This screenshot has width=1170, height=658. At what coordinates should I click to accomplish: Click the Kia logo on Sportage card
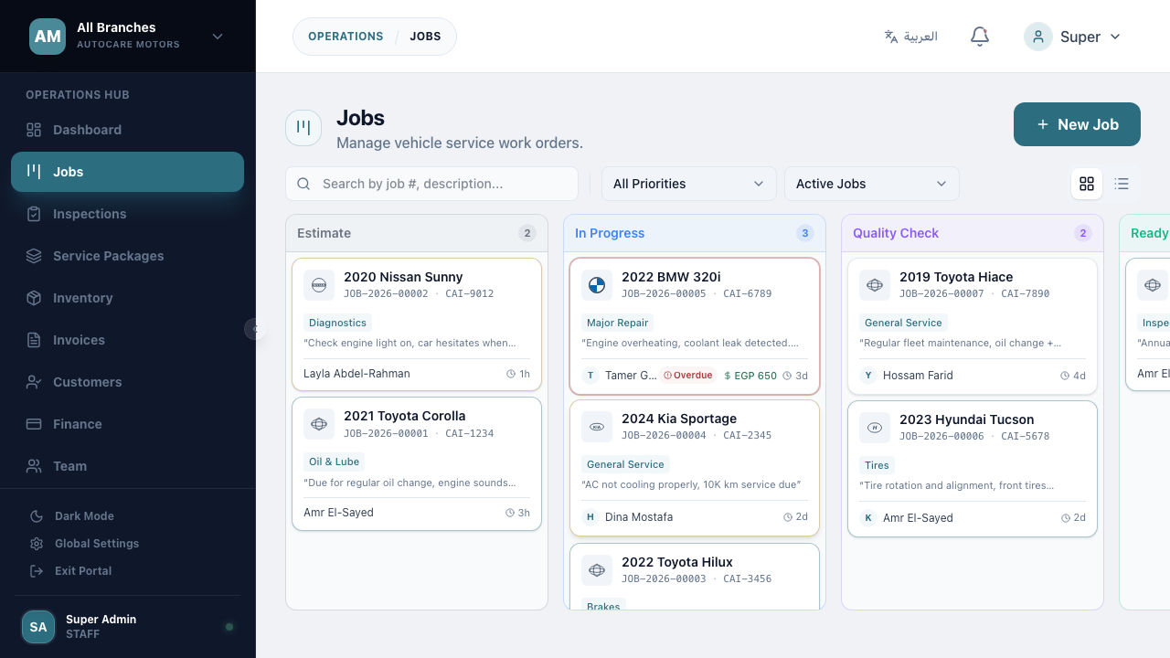pyautogui.click(x=597, y=427)
